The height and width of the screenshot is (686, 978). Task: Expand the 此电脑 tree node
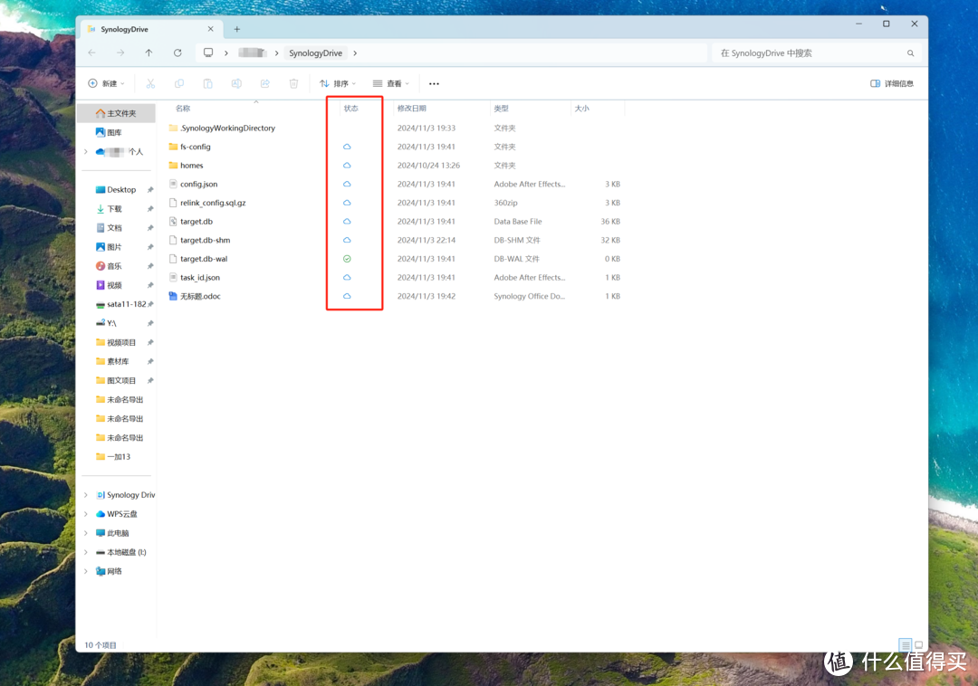tap(86, 533)
